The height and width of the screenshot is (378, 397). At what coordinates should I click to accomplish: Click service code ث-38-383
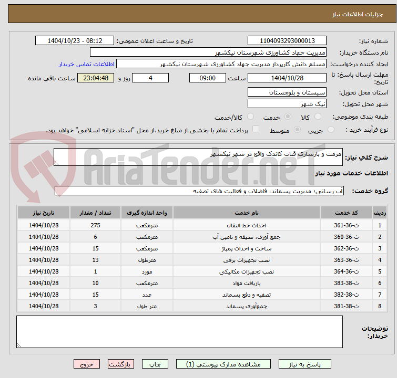346,283
